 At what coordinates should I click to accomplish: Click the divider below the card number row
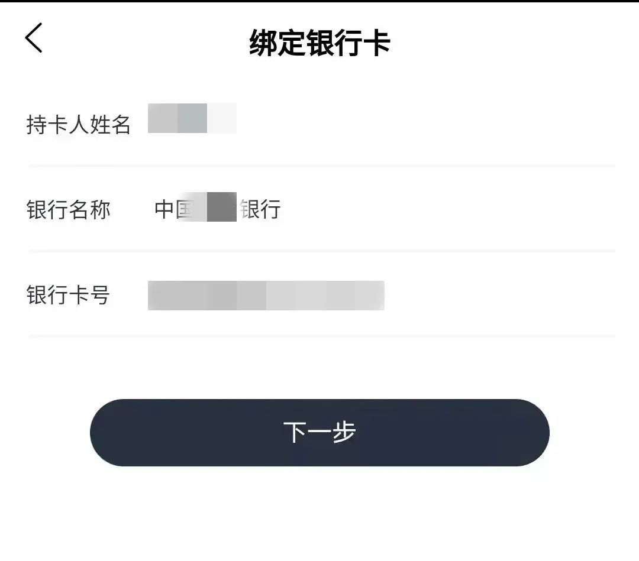pos(322,336)
